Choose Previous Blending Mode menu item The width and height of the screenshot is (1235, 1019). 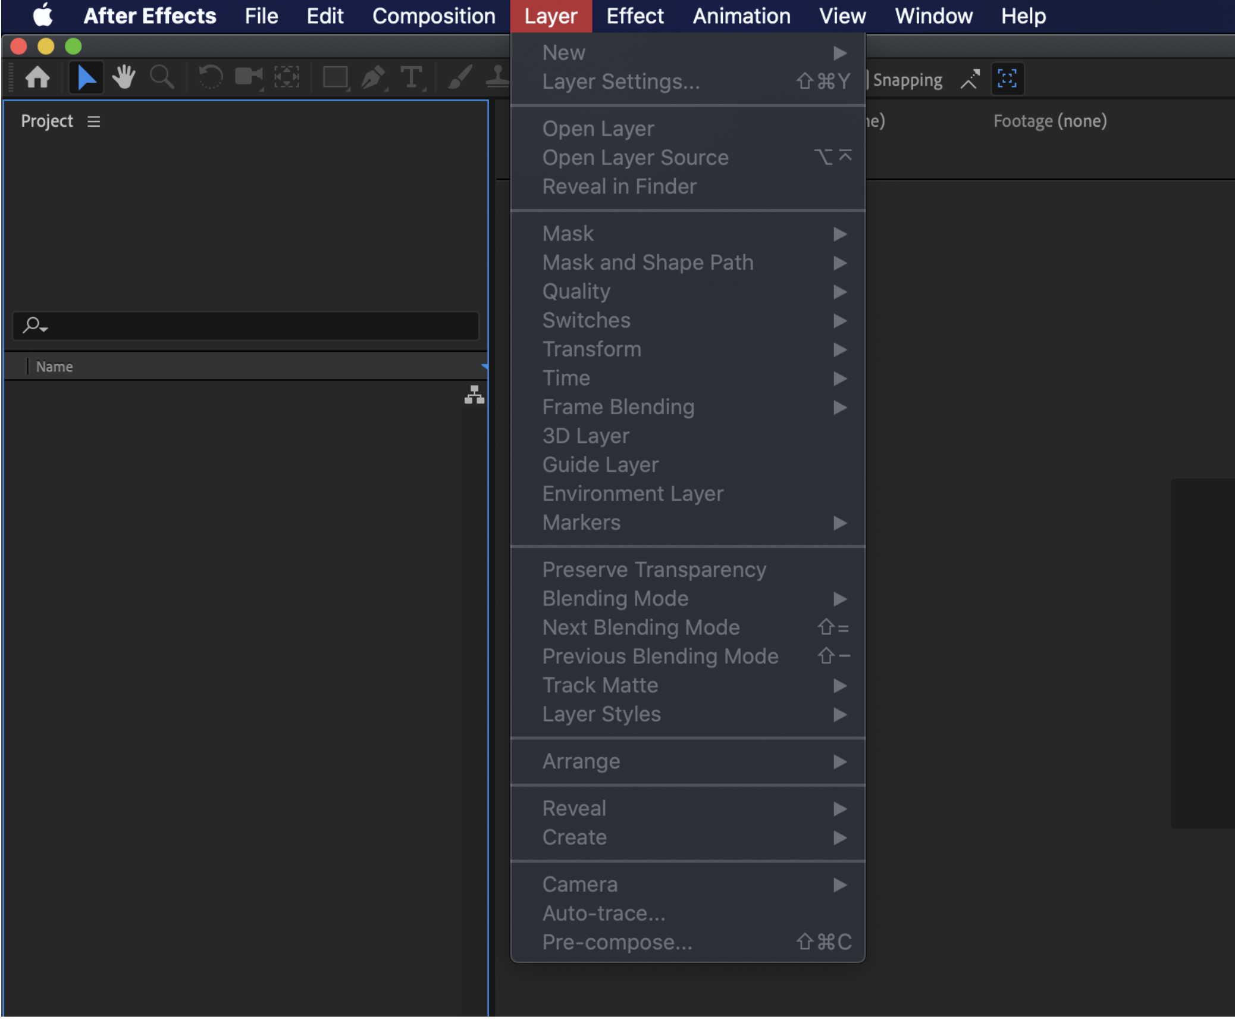tap(688, 656)
